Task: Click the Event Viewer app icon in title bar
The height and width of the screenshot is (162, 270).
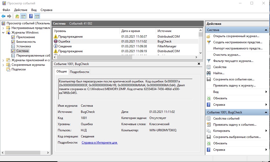Action: 4,3
